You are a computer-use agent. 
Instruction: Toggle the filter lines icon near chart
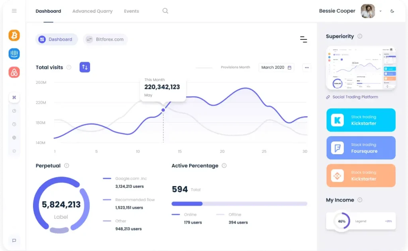(x=303, y=39)
